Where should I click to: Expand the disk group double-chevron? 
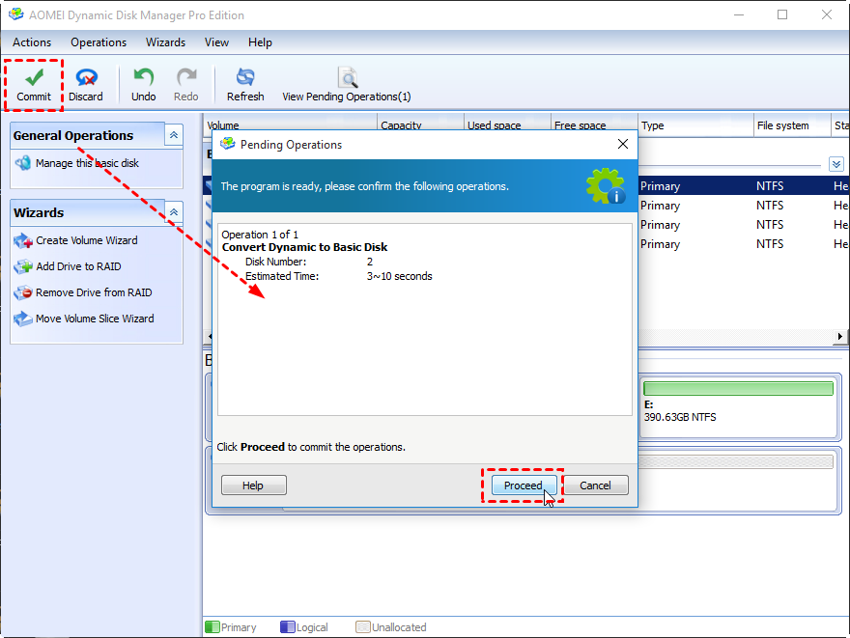[x=836, y=164]
